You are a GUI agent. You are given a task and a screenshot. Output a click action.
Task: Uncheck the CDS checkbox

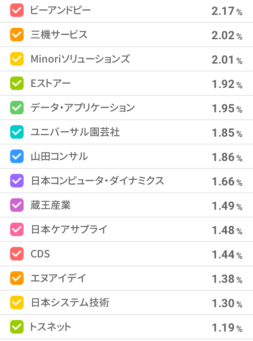click(x=17, y=254)
